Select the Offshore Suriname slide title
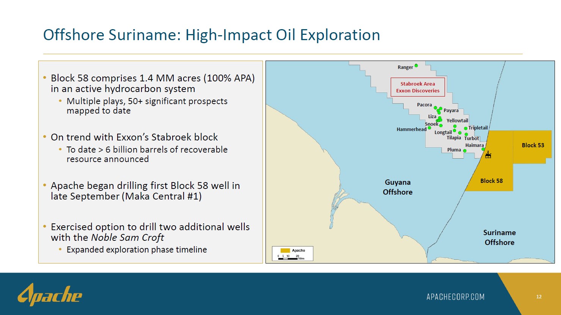561x315 pixels. [x=211, y=35]
